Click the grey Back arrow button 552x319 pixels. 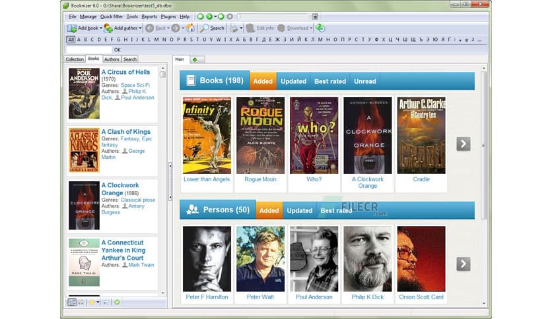(x=150, y=28)
